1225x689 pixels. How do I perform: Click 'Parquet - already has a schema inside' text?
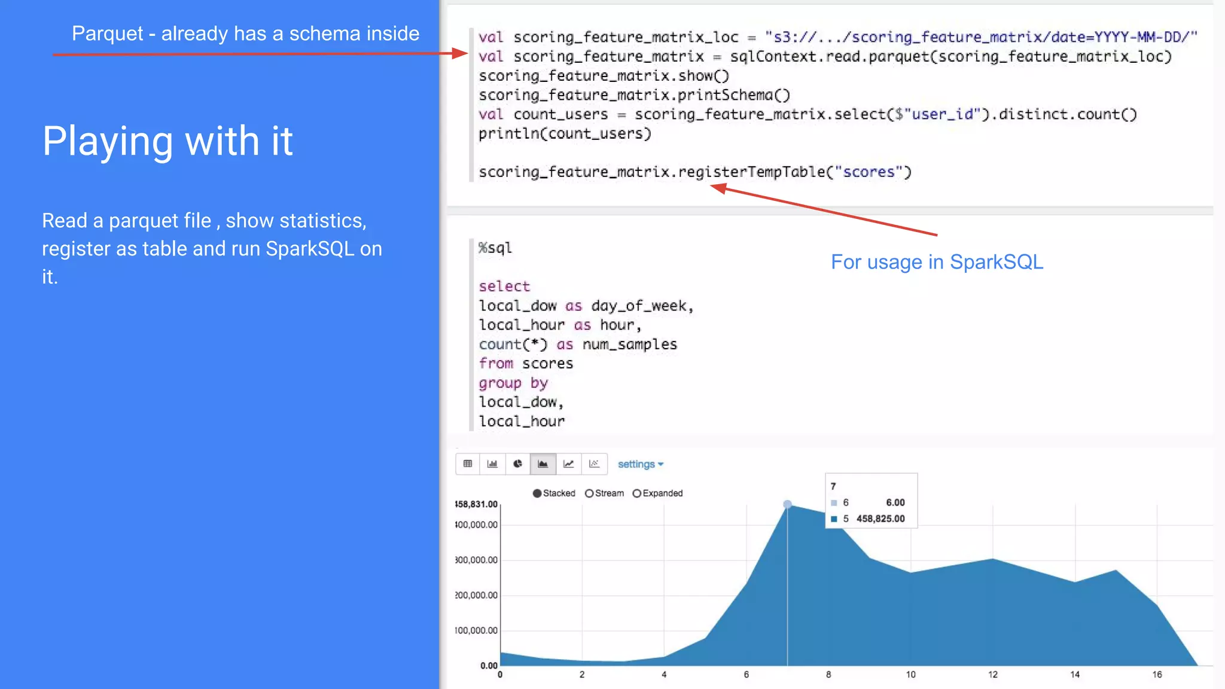[x=245, y=33]
